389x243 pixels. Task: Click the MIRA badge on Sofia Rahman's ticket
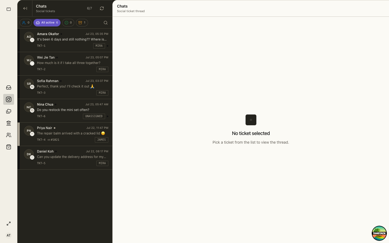102,93
